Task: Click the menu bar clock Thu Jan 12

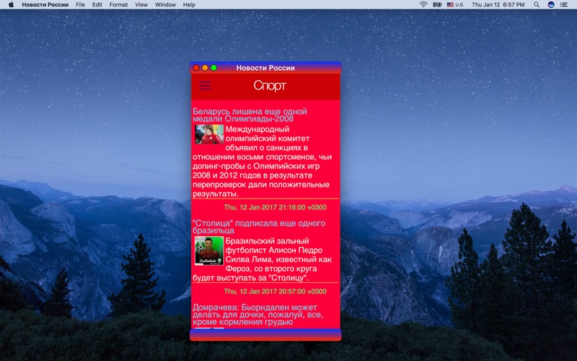Action: point(498,5)
